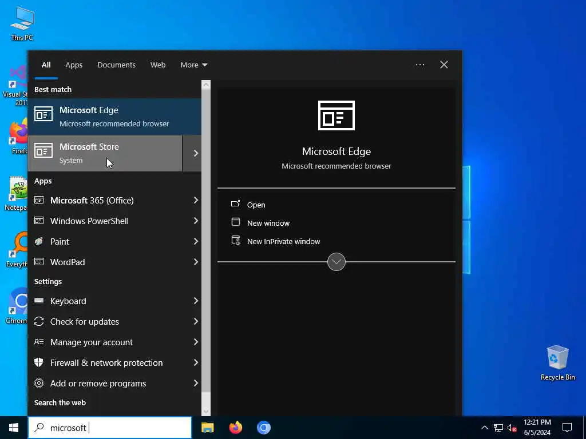The width and height of the screenshot is (586, 439).
Task: Click the large Edge icon in preview
Action: [336, 115]
